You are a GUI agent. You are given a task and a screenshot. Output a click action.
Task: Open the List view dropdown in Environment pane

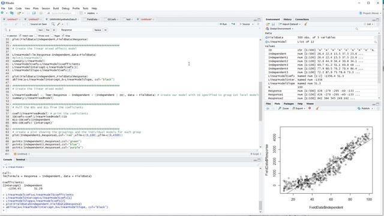[369, 24]
